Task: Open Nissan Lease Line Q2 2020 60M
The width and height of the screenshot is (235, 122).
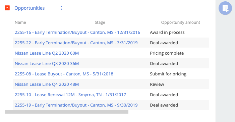Action: click(x=47, y=53)
